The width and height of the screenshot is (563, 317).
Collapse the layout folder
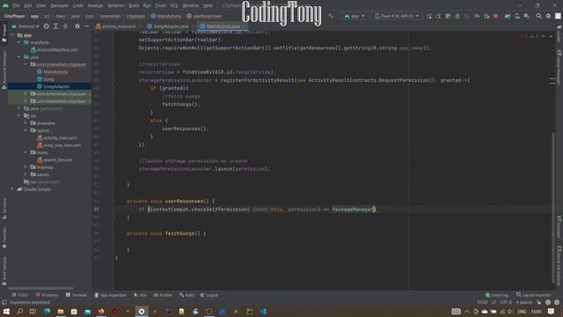point(26,130)
